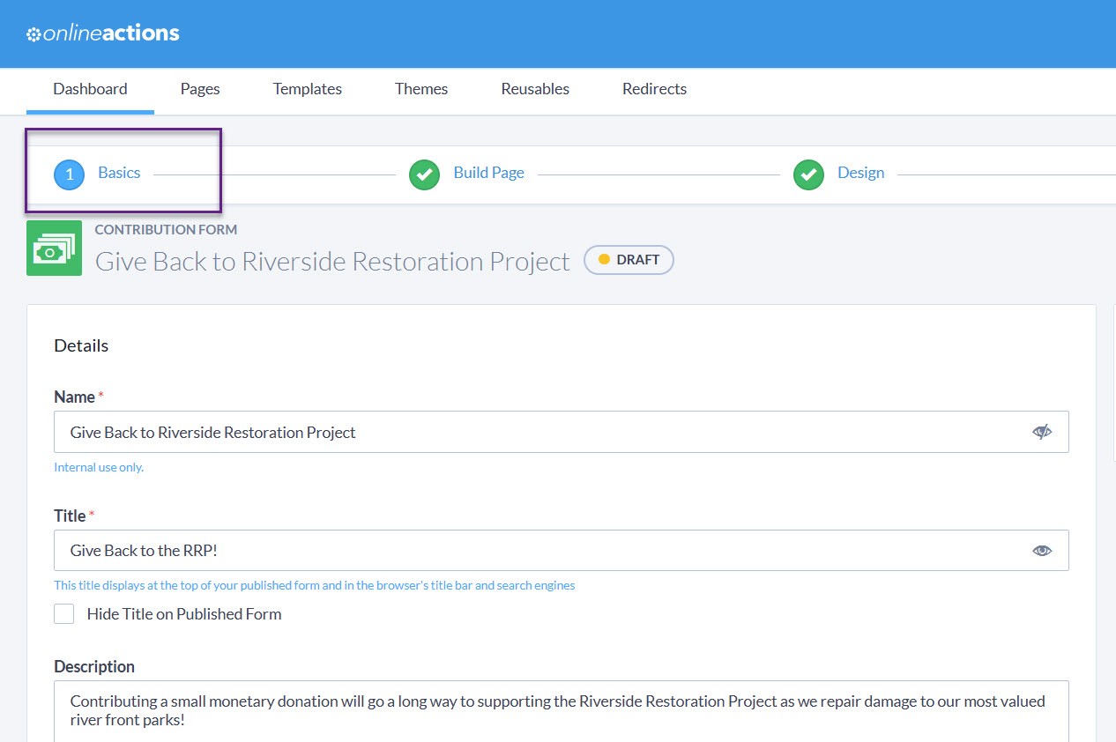This screenshot has width=1116, height=742.
Task: Check Hide Title on Published Form
Action: coord(63,614)
